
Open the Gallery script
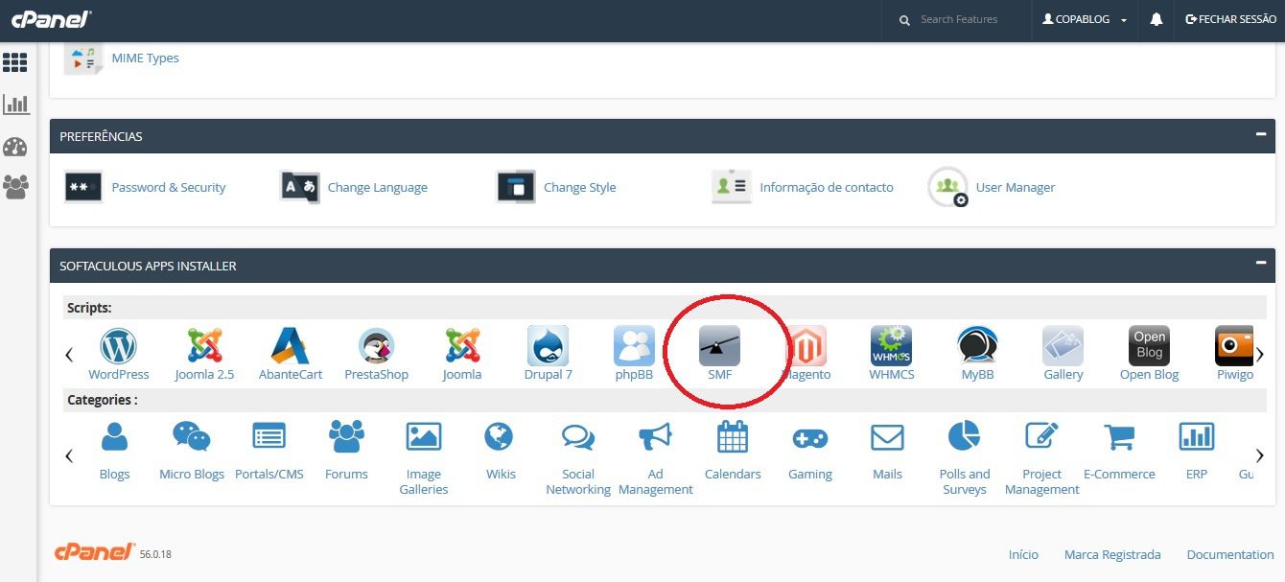tap(1063, 353)
